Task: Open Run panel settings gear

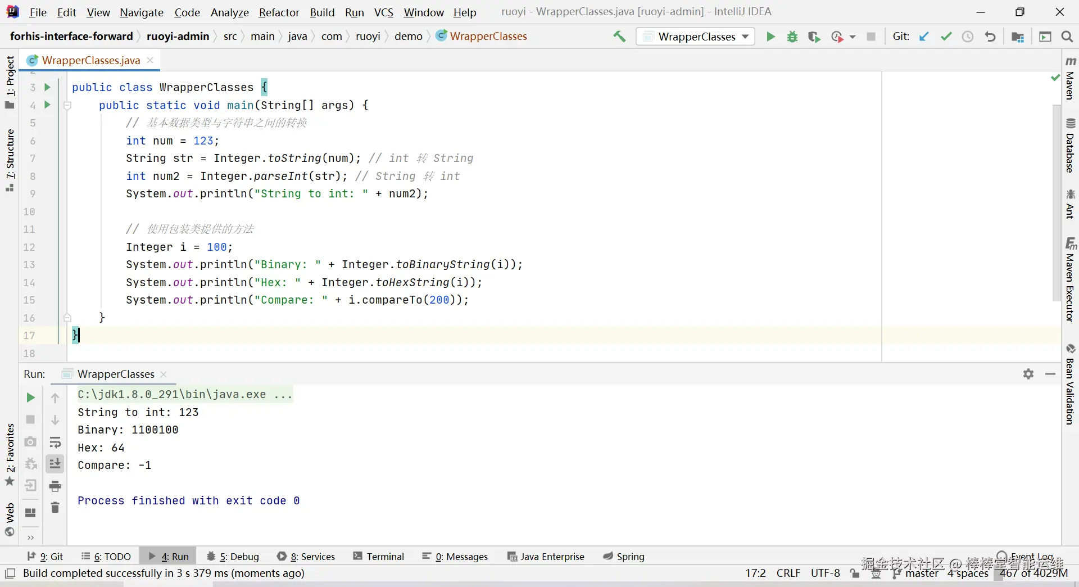Action: [x=1028, y=374]
